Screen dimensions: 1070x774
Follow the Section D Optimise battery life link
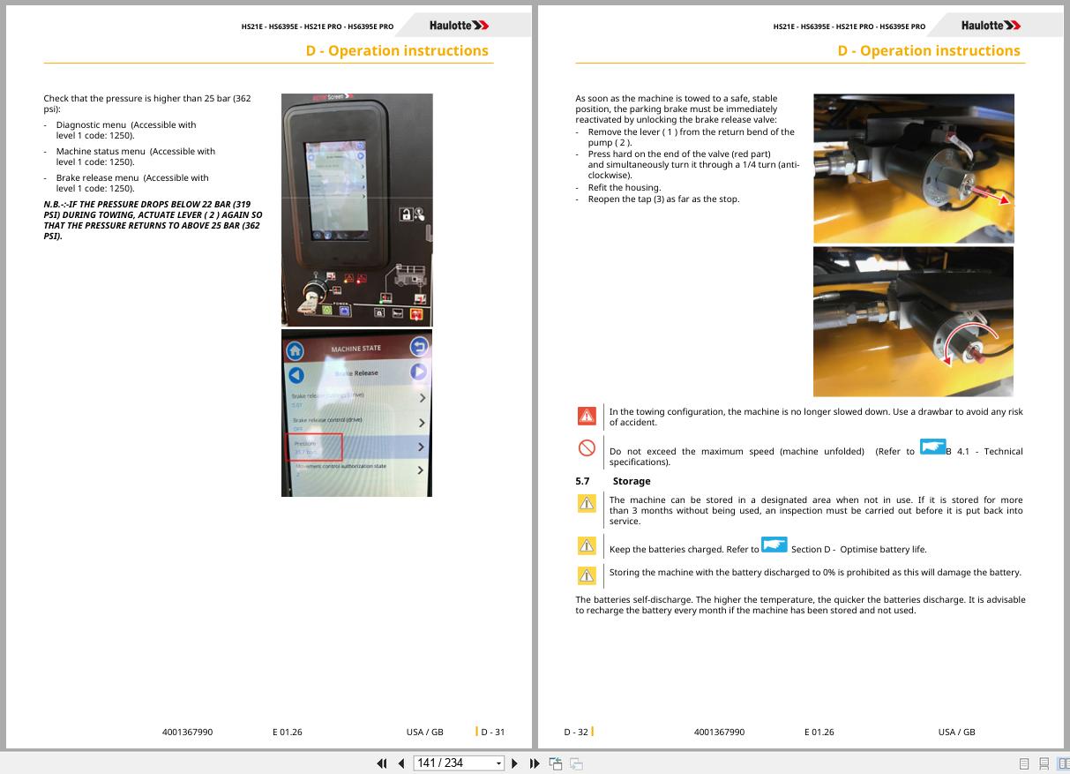coord(774,545)
